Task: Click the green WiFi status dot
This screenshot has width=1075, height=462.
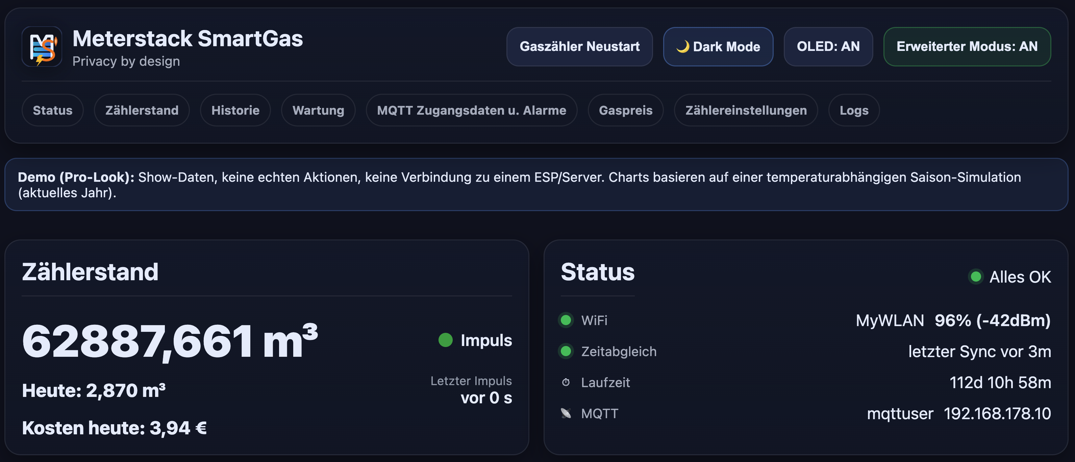Action: pos(566,320)
